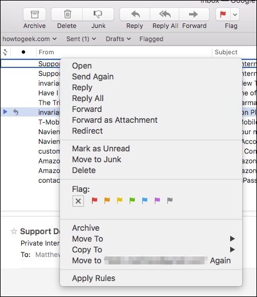This screenshot has width=257, height=297.
Task: Click the Matthew recipient name
Action: tap(47, 255)
